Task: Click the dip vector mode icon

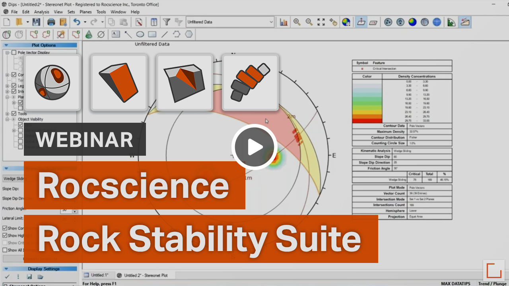Action: (373, 22)
